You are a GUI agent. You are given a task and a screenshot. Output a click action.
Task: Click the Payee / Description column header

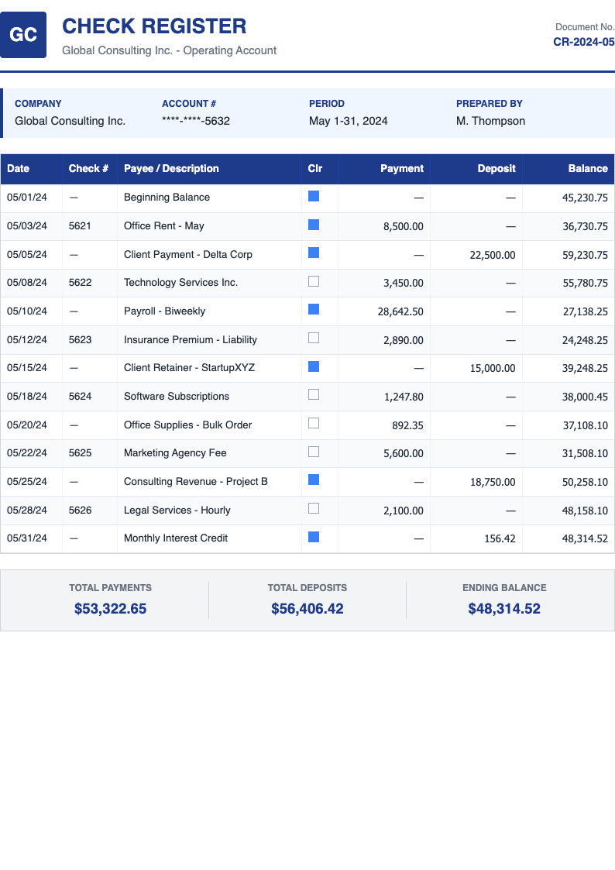click(209, 169)
